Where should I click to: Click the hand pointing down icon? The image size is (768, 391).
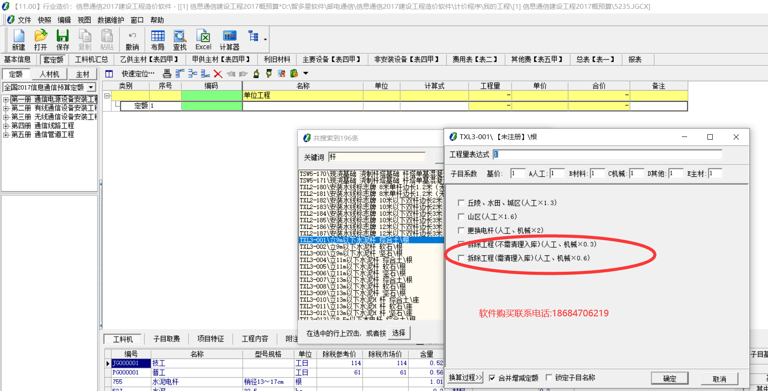pyautogui.click(x=269, y=74)
